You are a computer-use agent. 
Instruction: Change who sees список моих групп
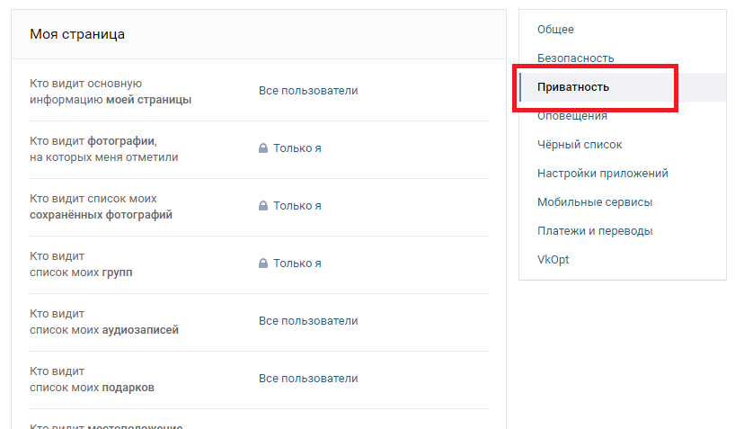(x=297, y=264)
